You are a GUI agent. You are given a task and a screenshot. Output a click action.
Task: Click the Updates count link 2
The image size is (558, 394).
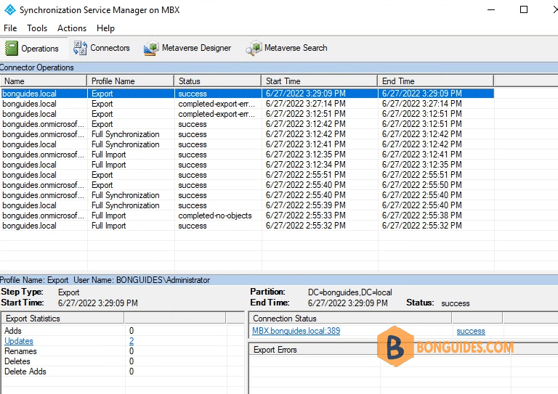tap(132, 341)
